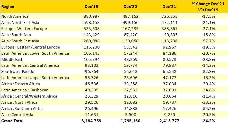Click the Dec'20 column header
Screen dimensions: 228x124
(x=130, y=7)
